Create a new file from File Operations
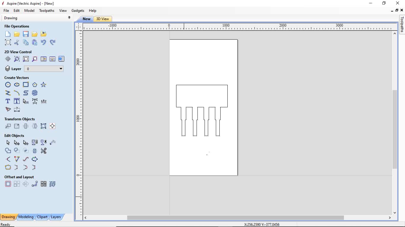405x227 pixels. [8, 34]
